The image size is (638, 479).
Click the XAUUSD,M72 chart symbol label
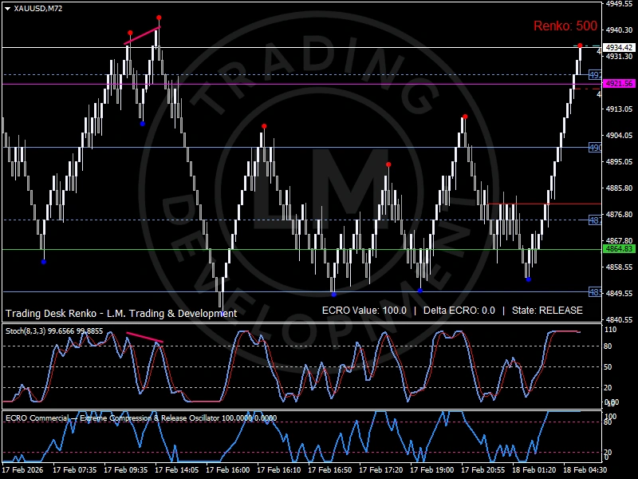(x=37, y=9)
